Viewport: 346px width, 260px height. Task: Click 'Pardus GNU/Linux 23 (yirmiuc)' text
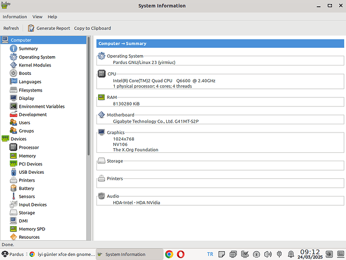(x=144, y=62)
